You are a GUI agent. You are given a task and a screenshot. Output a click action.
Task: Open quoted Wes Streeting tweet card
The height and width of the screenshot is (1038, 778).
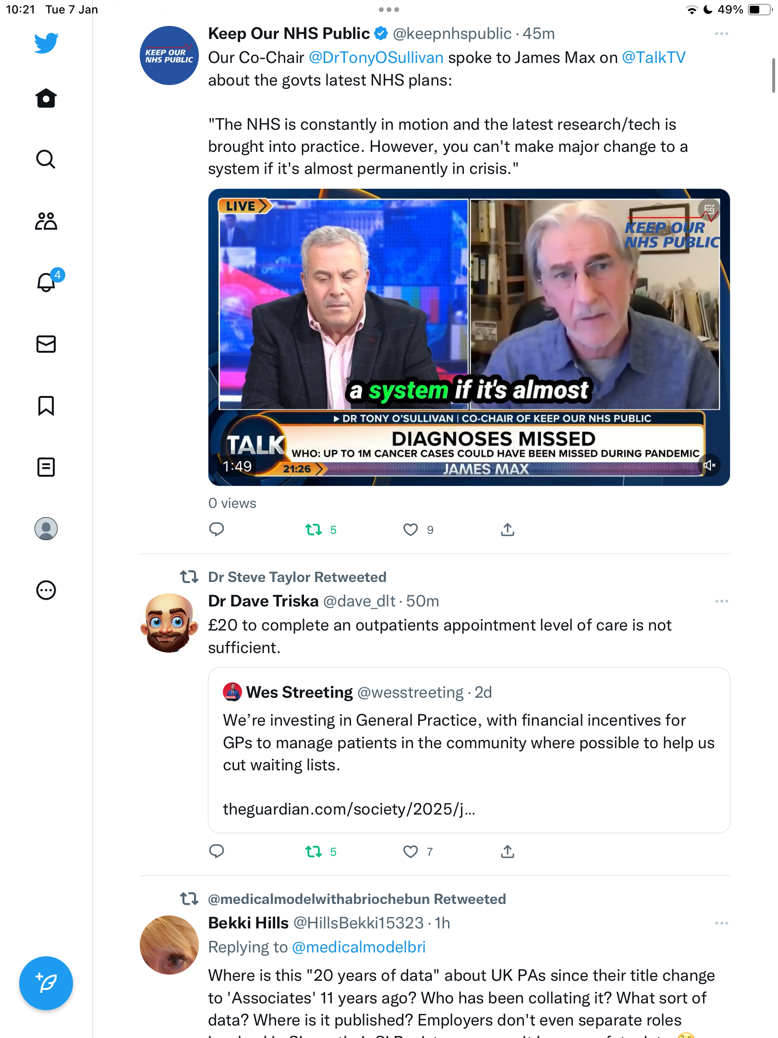click(469, 750)
